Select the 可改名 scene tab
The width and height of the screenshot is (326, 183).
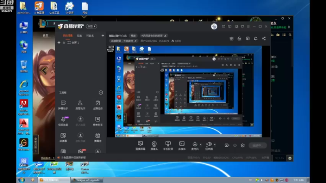click(x=90, y=36)
